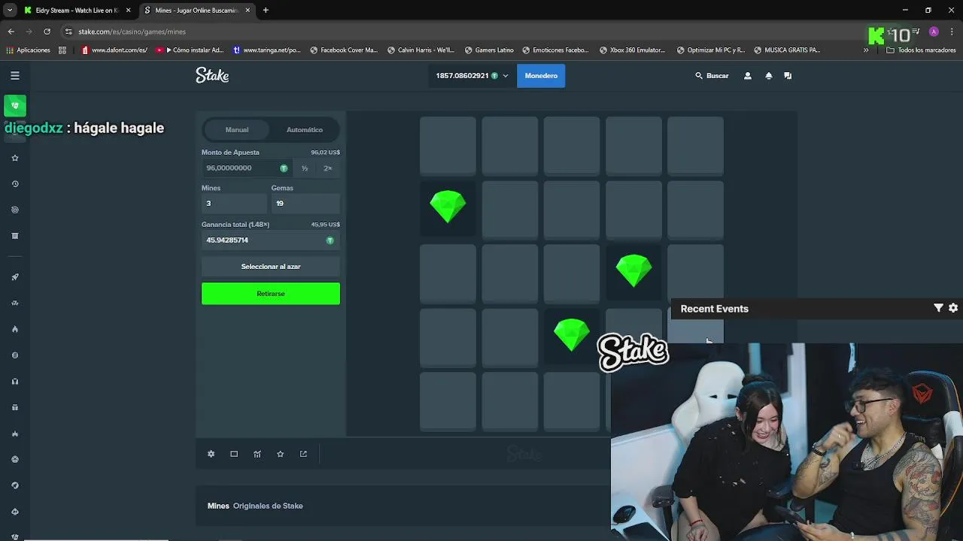Open the taringa.net bookmark
The height and width of the screenshot is (541, 963).
pos(266,50)
